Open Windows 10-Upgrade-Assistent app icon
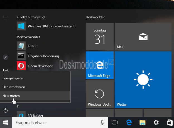174x128 pixels. pos(21,26)
